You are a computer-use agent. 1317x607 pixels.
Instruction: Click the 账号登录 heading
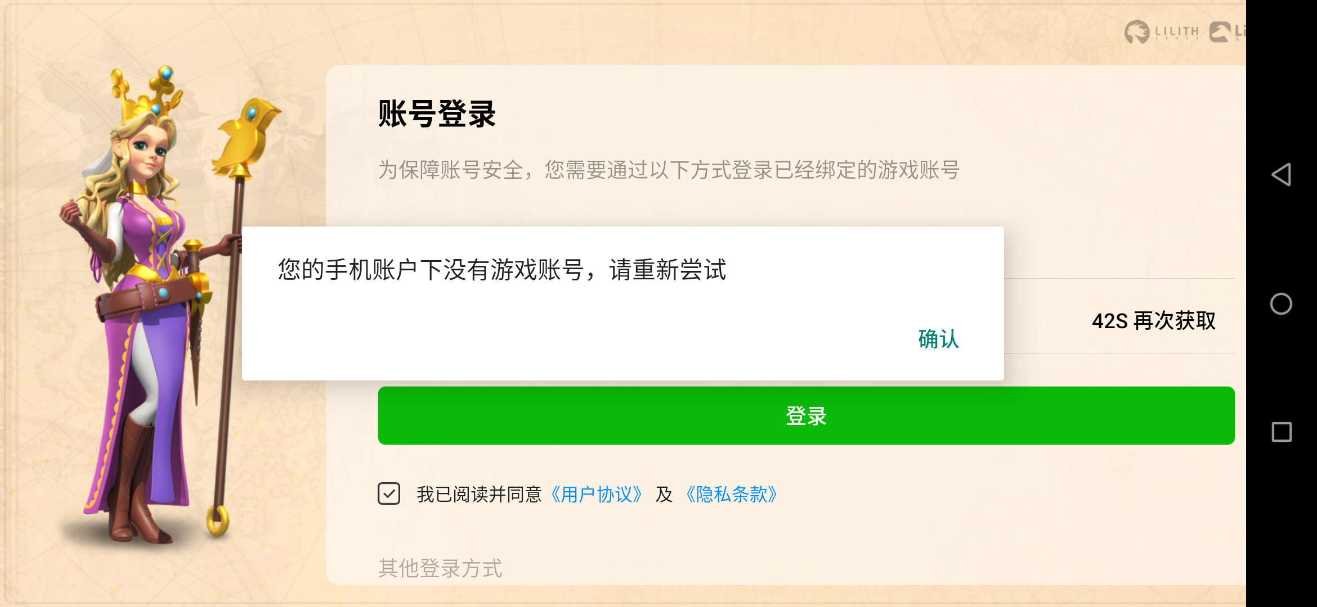tap(437, 114)
